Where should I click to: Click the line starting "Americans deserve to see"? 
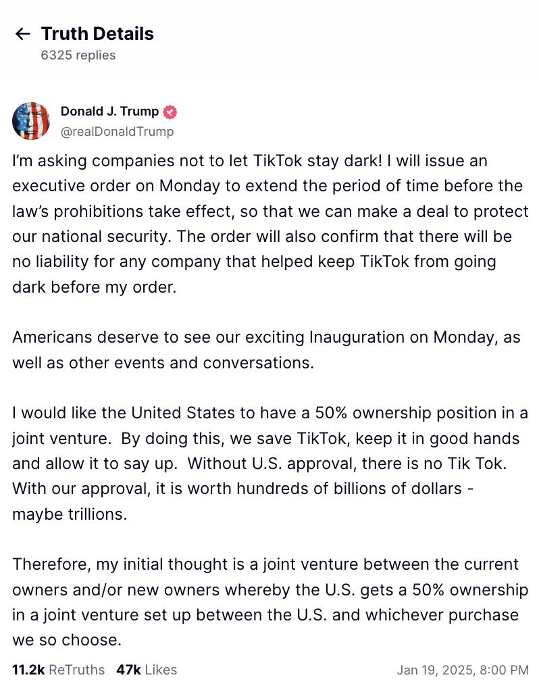pyautogui.click(x=266, y=337)
